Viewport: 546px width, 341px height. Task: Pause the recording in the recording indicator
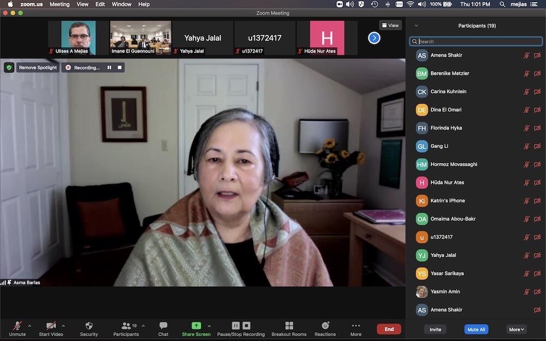point(109,68)
